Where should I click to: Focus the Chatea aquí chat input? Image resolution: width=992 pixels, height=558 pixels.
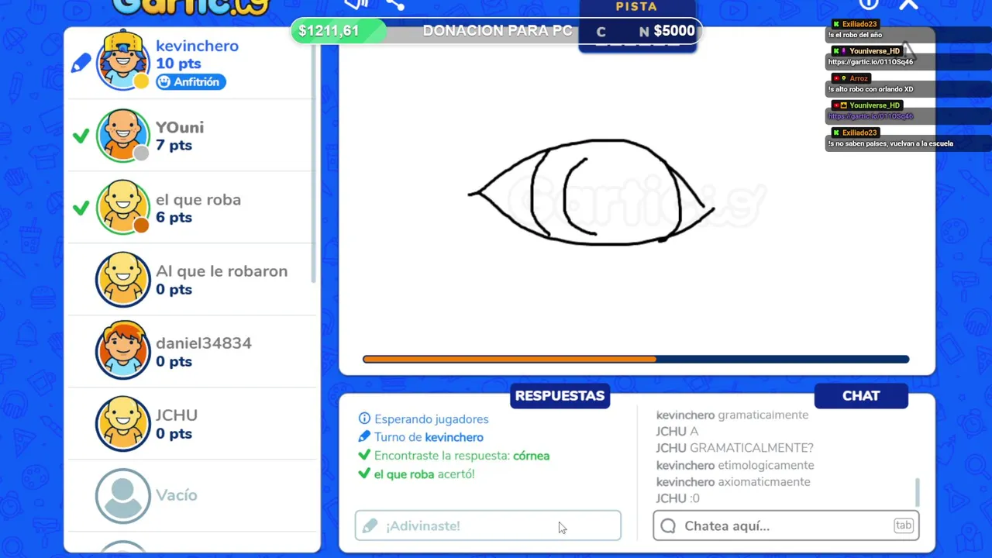click(x=786, y=525)
